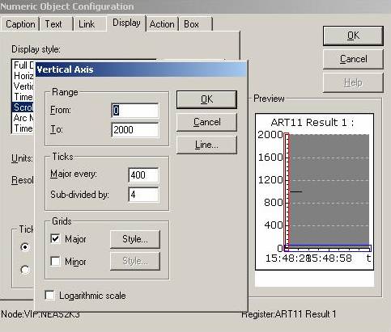The image size is (391, 332).
Task: Open Style... for Major grids
Action: pyautogui.click(x=135, y=239)
